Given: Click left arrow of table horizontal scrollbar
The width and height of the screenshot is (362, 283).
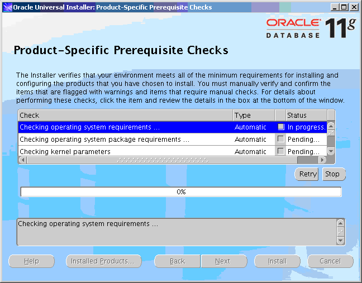Looking at the screenshot, I should click(22, 160).
